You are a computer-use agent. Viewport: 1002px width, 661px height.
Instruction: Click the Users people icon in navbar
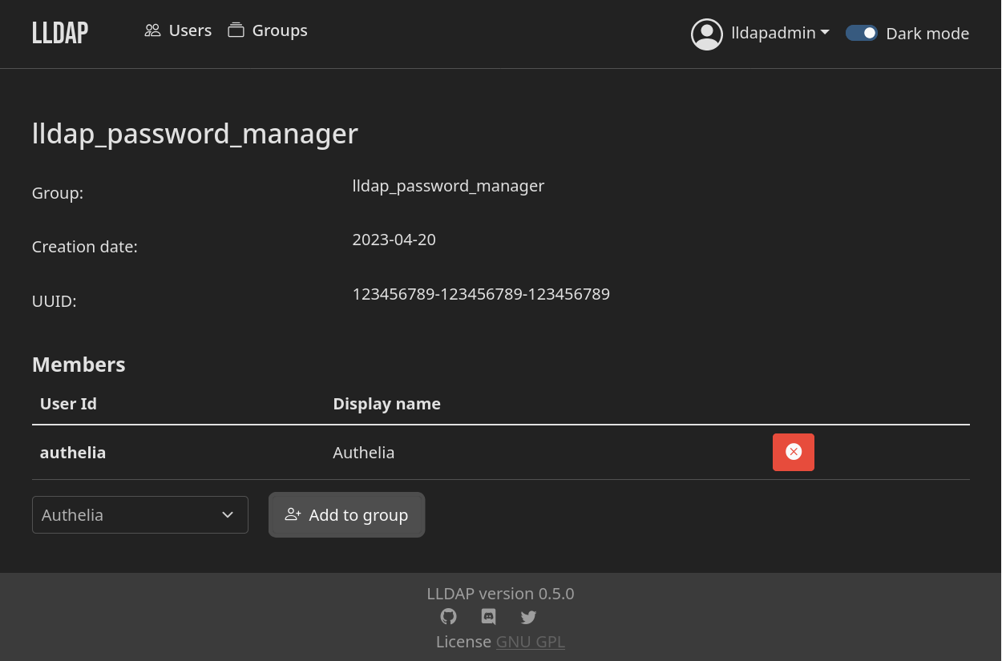pyautogui.click(x=152, y=30)
